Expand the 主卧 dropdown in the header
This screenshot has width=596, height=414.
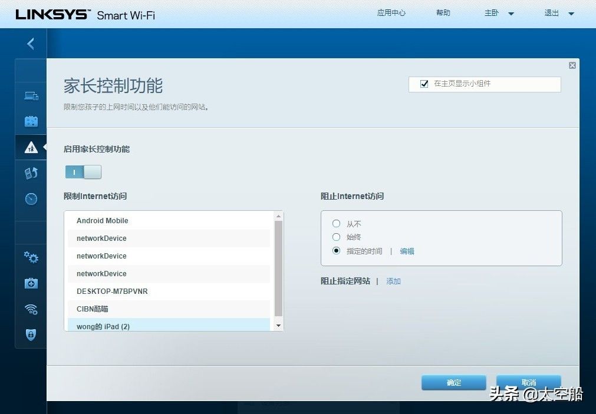click(499, 13)
